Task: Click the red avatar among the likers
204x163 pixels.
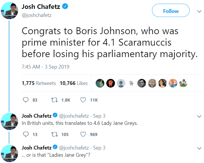Action: pos(111,83)
